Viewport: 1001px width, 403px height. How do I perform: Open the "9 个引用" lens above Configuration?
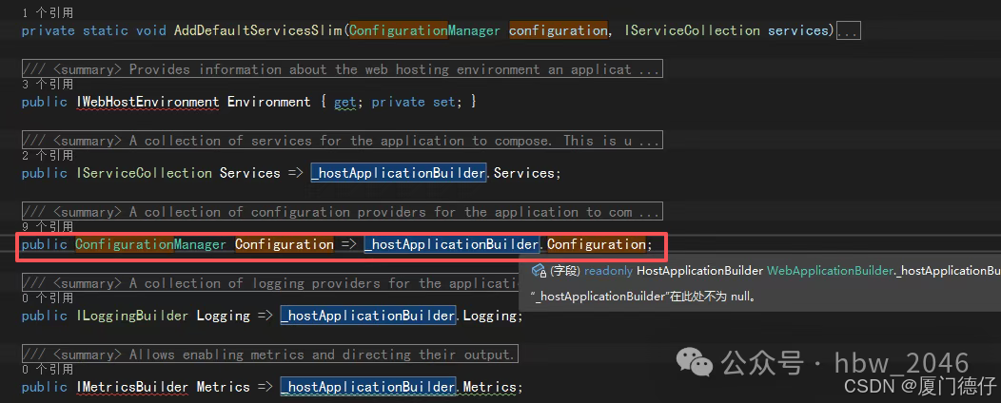point(48,227)
